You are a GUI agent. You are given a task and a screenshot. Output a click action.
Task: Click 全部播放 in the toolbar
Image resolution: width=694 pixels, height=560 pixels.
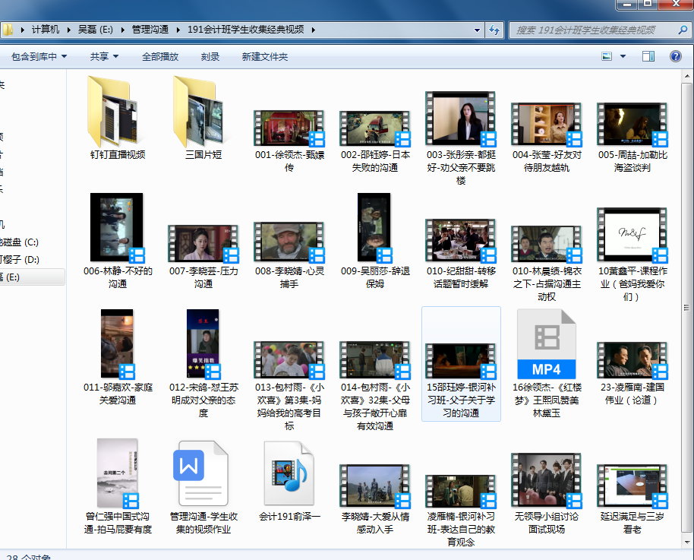[x=160, y=57]
